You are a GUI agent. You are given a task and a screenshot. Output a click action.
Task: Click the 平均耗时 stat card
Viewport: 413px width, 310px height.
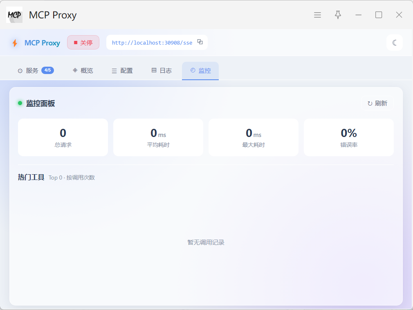[x=158, y=137]
